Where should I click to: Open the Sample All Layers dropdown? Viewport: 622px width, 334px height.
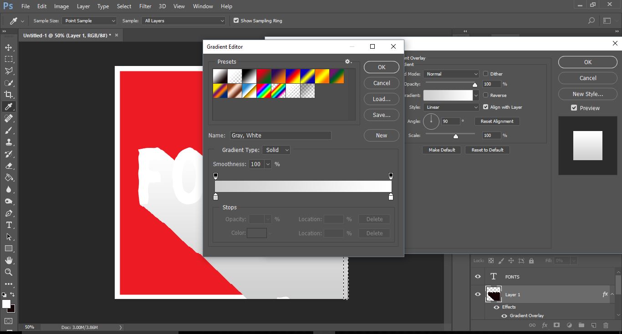pyautogui.click(x=184, y=20)
